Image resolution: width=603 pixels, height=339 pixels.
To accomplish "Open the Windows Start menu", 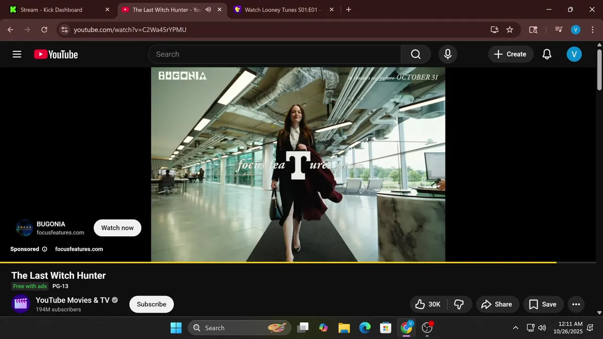I will tap(176, 328).
